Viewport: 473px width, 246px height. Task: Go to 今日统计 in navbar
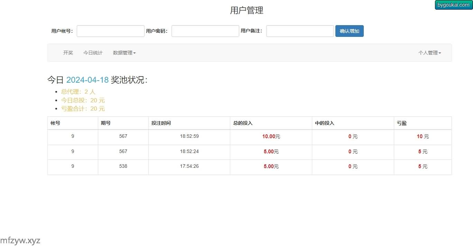click(93, 53)
